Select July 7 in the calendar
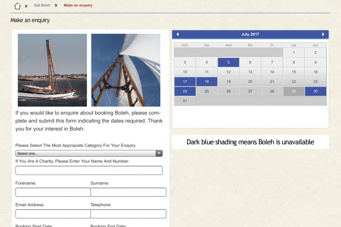Image resolution: width=341 pixels, height=227 pixels. pyautogui.click(x=272, y=62)
